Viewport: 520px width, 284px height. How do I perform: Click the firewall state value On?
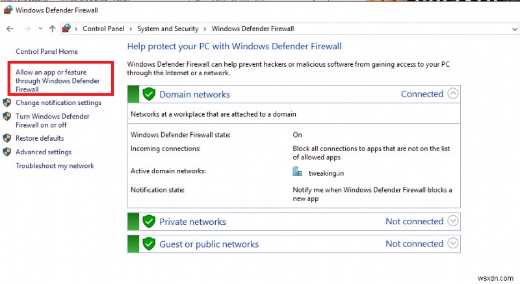[x=297, y=135]
